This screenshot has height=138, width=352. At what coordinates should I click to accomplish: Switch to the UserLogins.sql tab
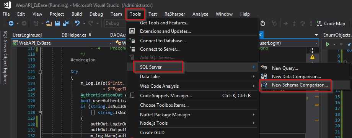tap(27, 35)
